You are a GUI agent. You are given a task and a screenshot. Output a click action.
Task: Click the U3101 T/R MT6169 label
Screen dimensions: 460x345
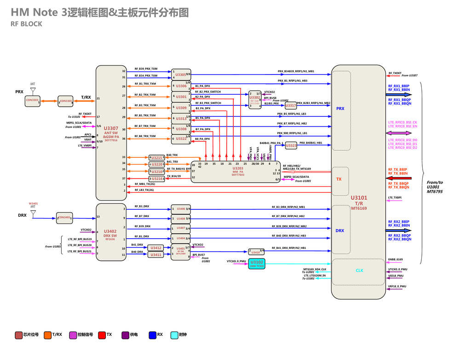click(359, 203)
